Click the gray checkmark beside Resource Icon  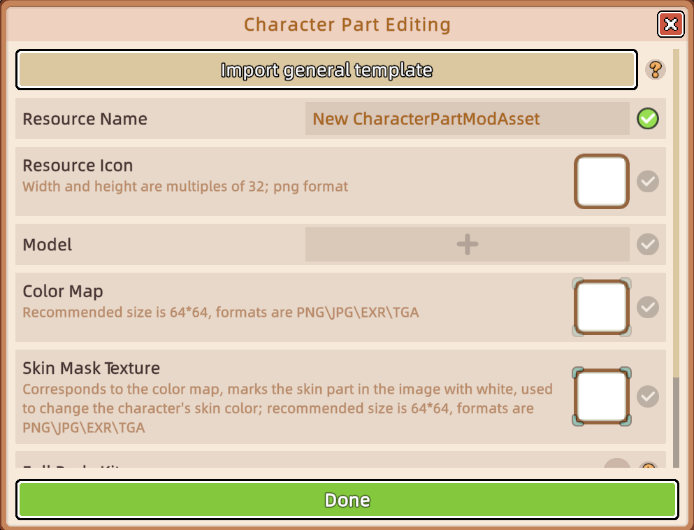click(648, 182)
